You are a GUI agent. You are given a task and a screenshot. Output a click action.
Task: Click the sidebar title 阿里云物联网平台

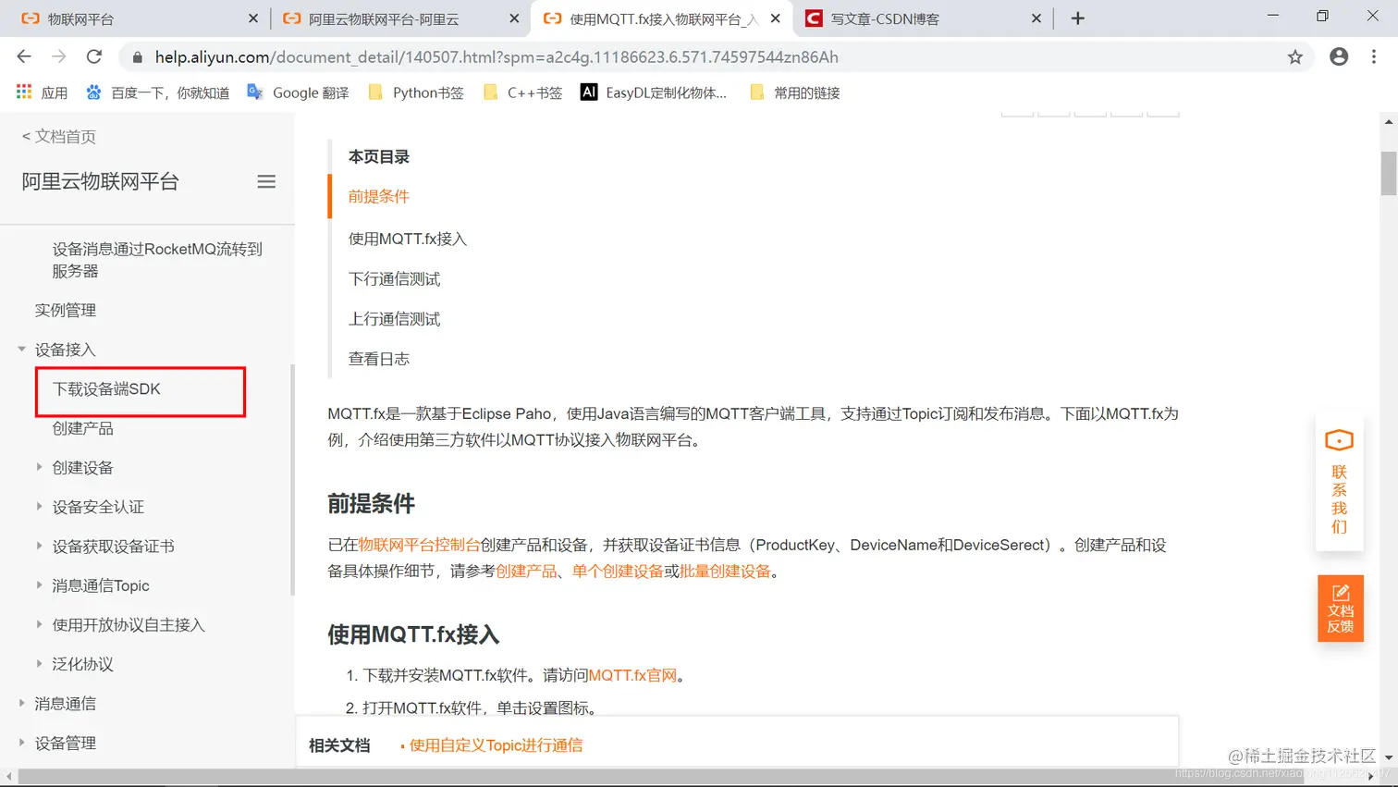(x=100, y=181)
